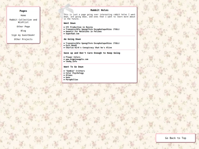The height and width of the screenshot is (149, 199).
Task: Go to Other Page link
Action: (x=23, y=26)
